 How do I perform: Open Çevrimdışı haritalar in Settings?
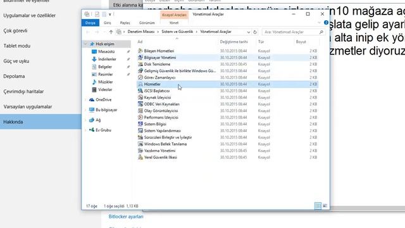[23, 91]
